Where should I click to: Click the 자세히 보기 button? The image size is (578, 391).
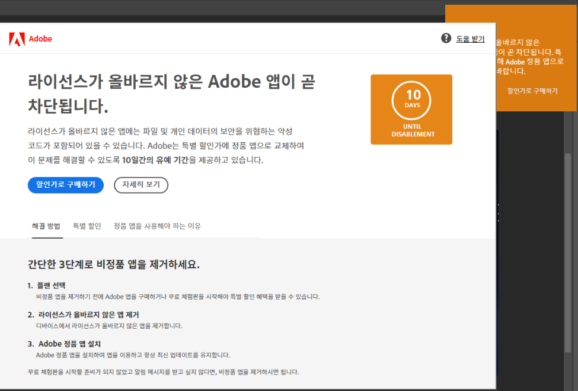(x=141, y=185)
